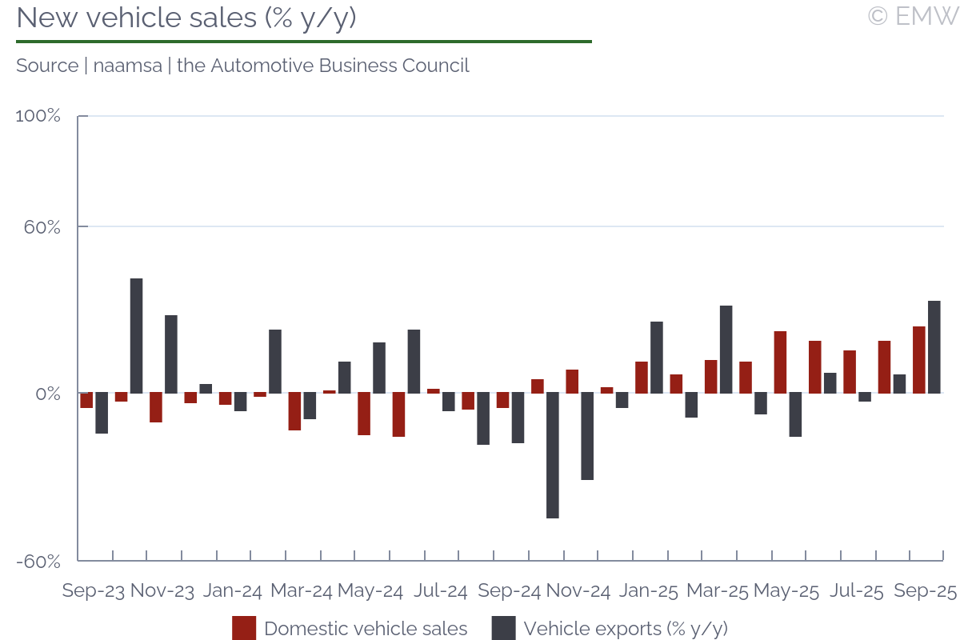Click the final Sep-25 vehicle exports bar
Image resolution: width=960 pixels, height=640 pixels.
(934, 347)
